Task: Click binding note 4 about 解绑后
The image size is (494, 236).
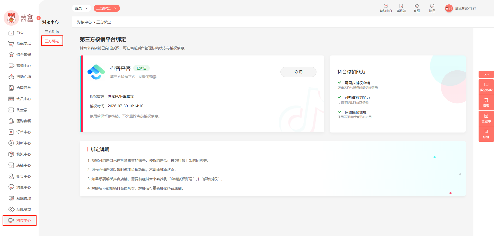Action: point(136,188)
